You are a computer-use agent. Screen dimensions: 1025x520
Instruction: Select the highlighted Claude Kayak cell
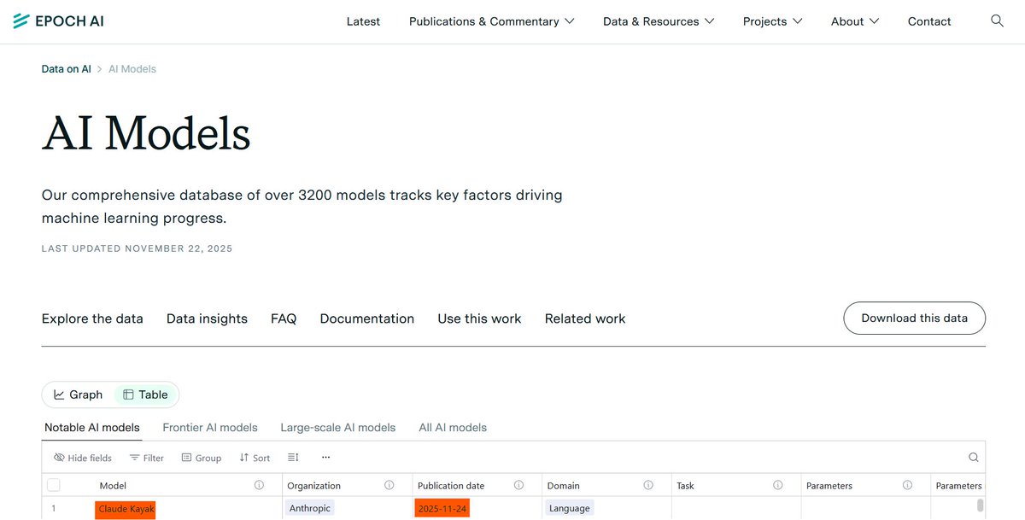125,508
